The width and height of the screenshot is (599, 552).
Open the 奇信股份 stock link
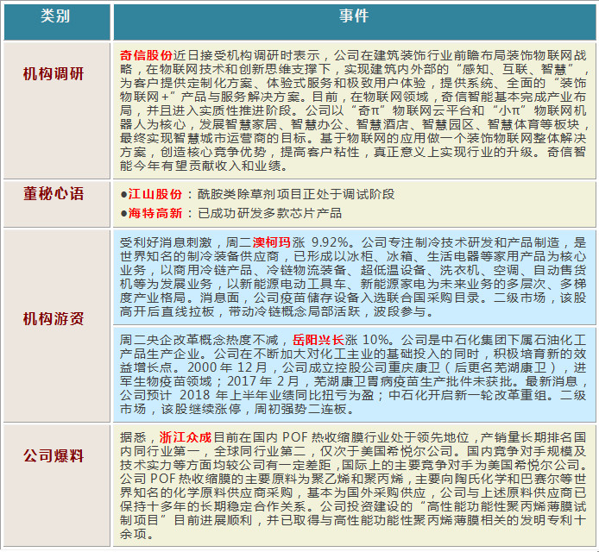pyautogui.click(x=146, y=53)
